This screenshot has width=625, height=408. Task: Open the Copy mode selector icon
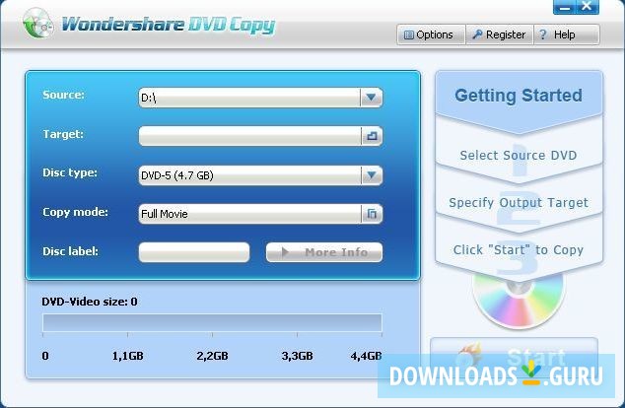(x=372, y=214)
